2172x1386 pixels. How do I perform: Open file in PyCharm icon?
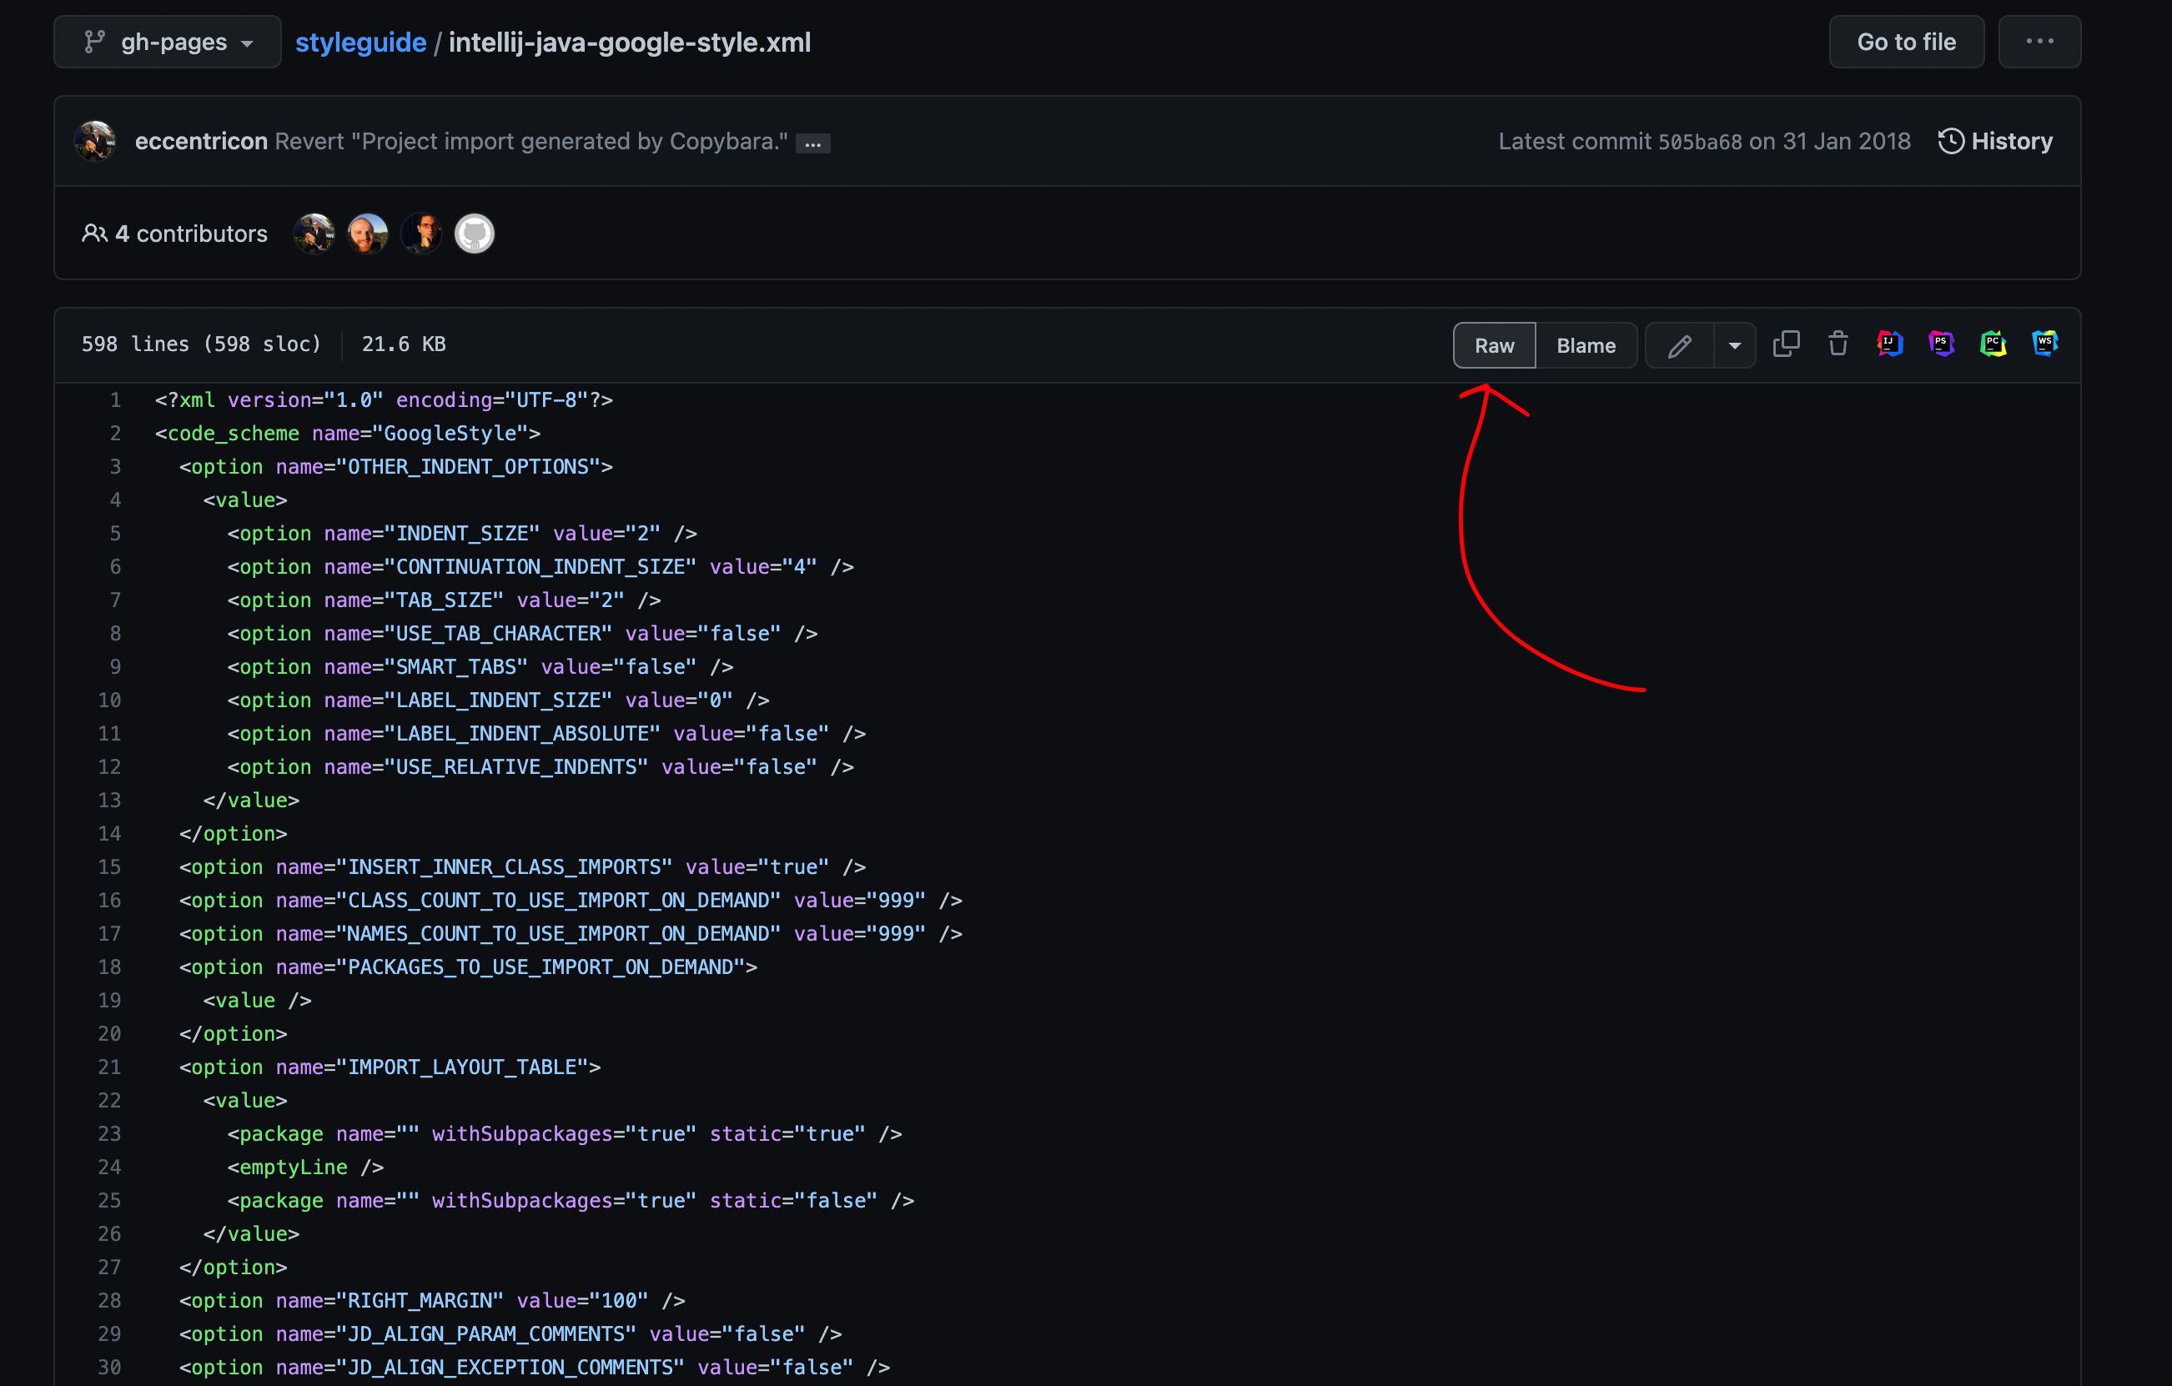[x=1993, y=344]
